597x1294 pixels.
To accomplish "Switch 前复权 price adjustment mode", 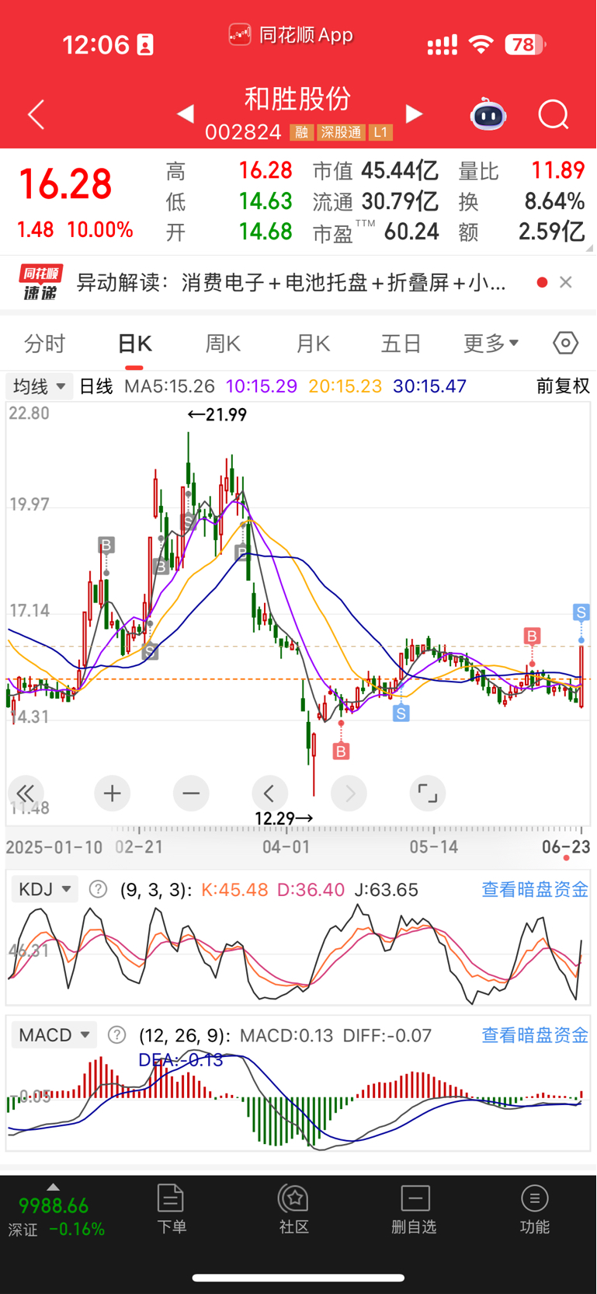I will (x=564, y=386).
